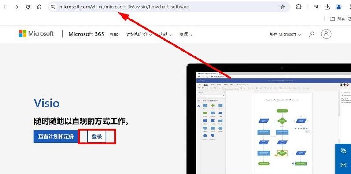The width and height of the screenshot is (351, 174).
Task: Click the Visio heading text
Action: 47,103
